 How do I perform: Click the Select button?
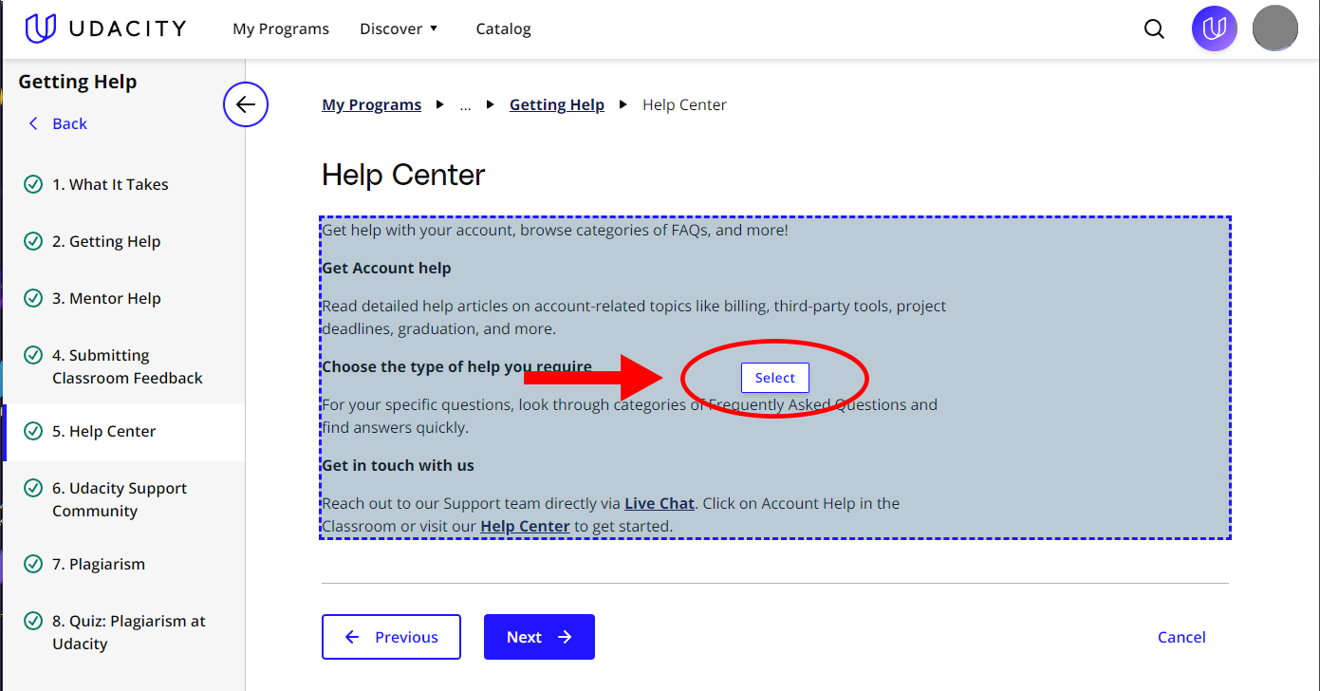[775, 378]
